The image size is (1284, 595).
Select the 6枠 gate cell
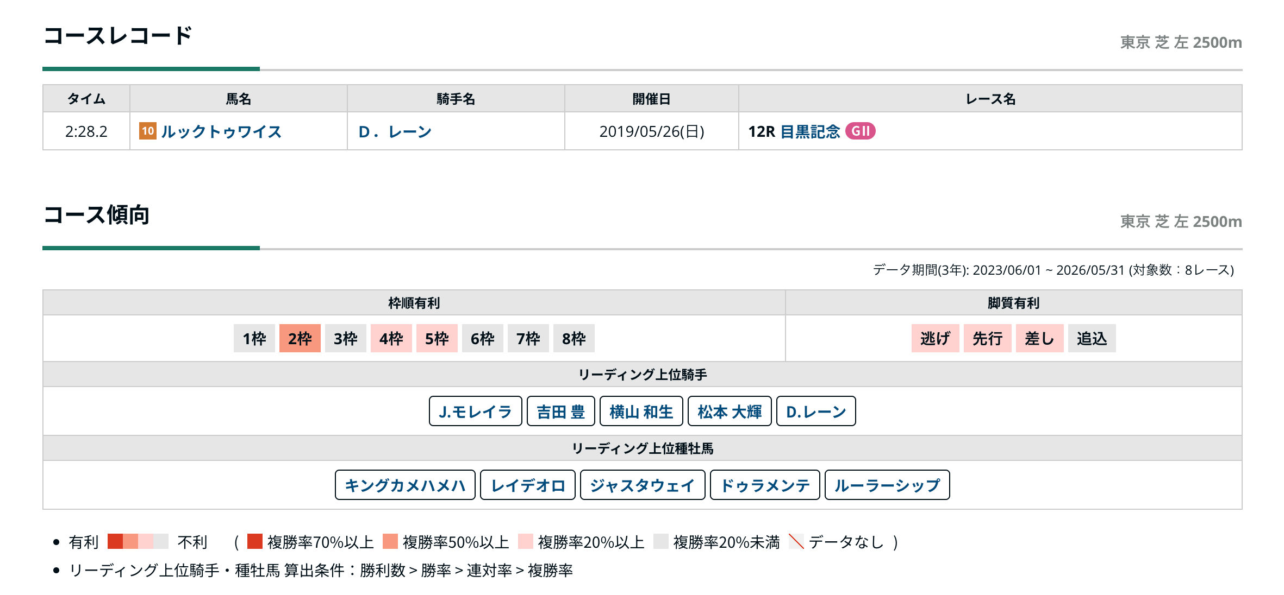[x=483, y=338]
